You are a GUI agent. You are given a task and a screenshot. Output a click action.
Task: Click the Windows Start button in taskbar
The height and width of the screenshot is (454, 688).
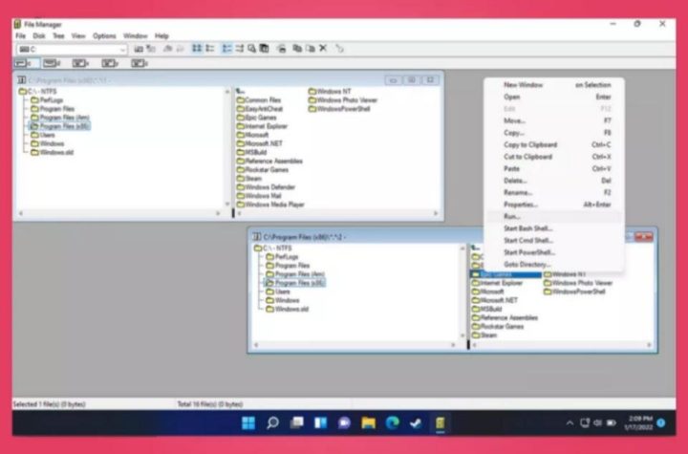tap(248, 422)
